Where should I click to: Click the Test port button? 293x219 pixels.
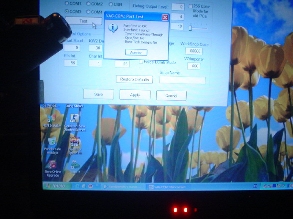(x=84, y=21)
